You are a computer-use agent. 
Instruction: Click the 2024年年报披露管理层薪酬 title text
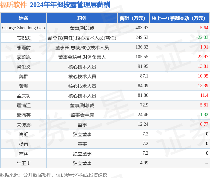click(x=70, y=5)
